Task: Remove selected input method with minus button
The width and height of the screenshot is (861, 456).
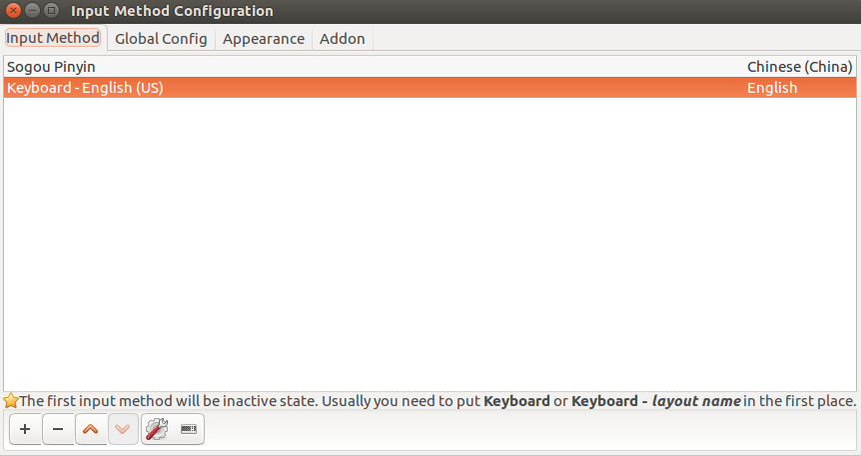Action: pos(58,429)
